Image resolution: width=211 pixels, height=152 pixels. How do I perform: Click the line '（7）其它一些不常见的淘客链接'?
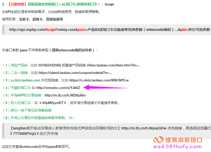(27, 110)
